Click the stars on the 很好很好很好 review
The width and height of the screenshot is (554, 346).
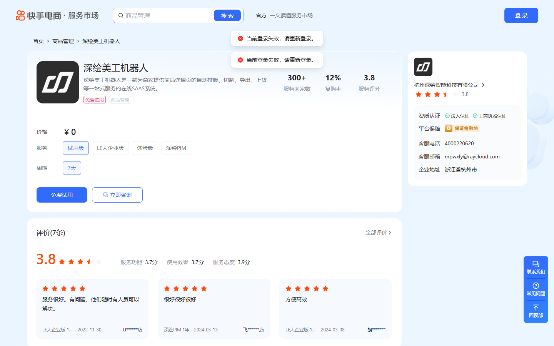185,289
